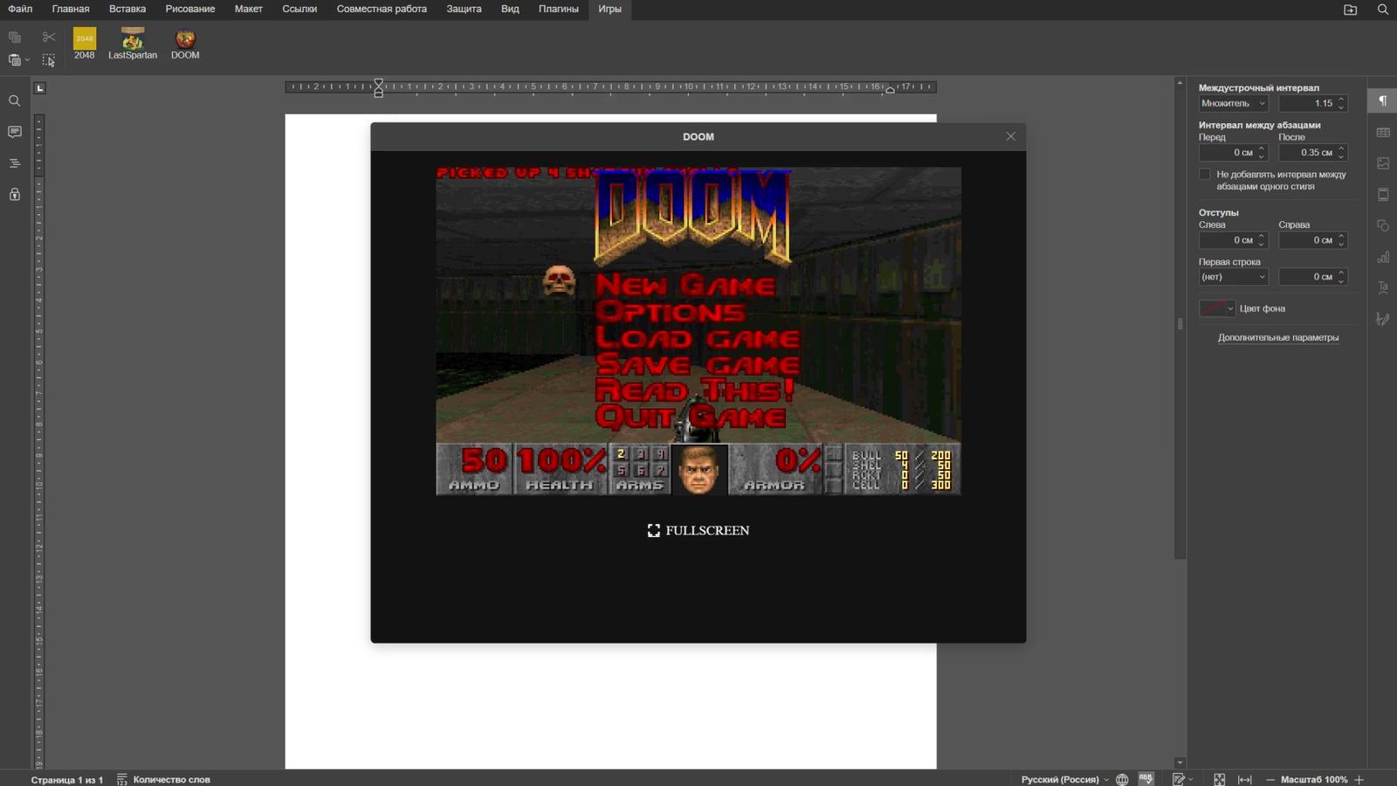Open Header and footer settings icon
The height and width of the screenshot is (786, 1397).
tap(1383, 195)
